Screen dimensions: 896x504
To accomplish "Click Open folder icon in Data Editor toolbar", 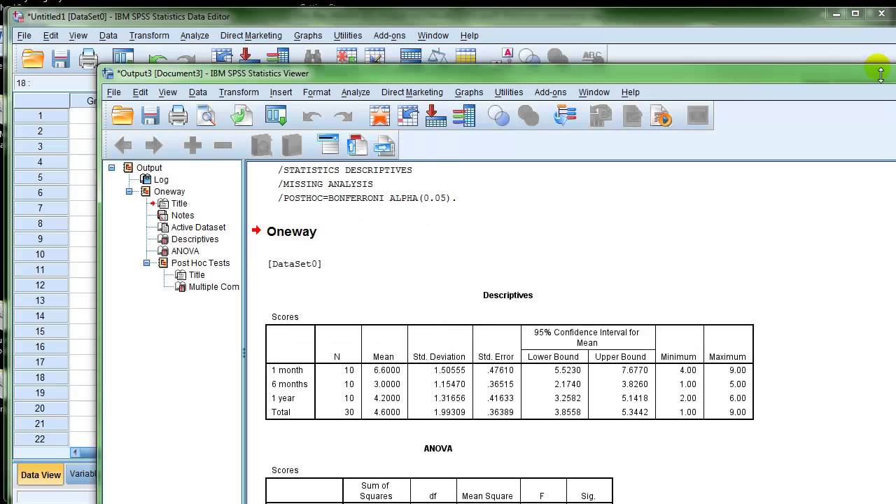I will click(x=33, y=59).
